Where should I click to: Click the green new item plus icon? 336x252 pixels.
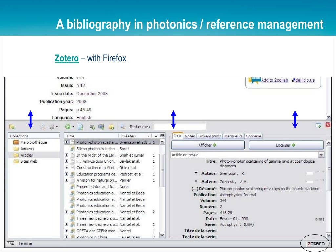click(68, 127)
